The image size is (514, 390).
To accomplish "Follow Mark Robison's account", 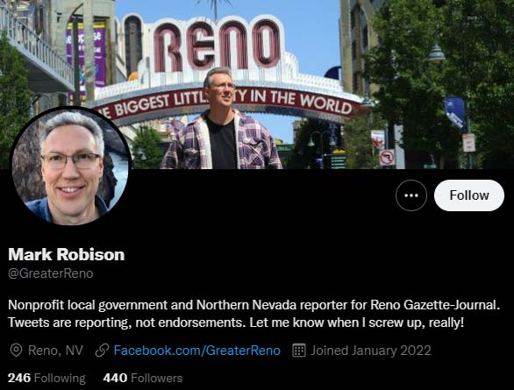I will [469, 195].
